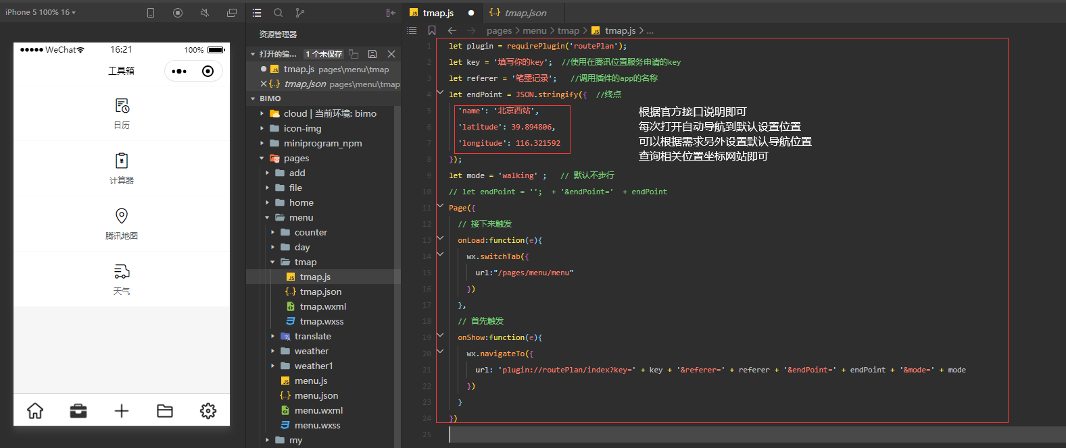1066x448 pixels.
Task: Navigate back with the left arrow
Action: 452,30
